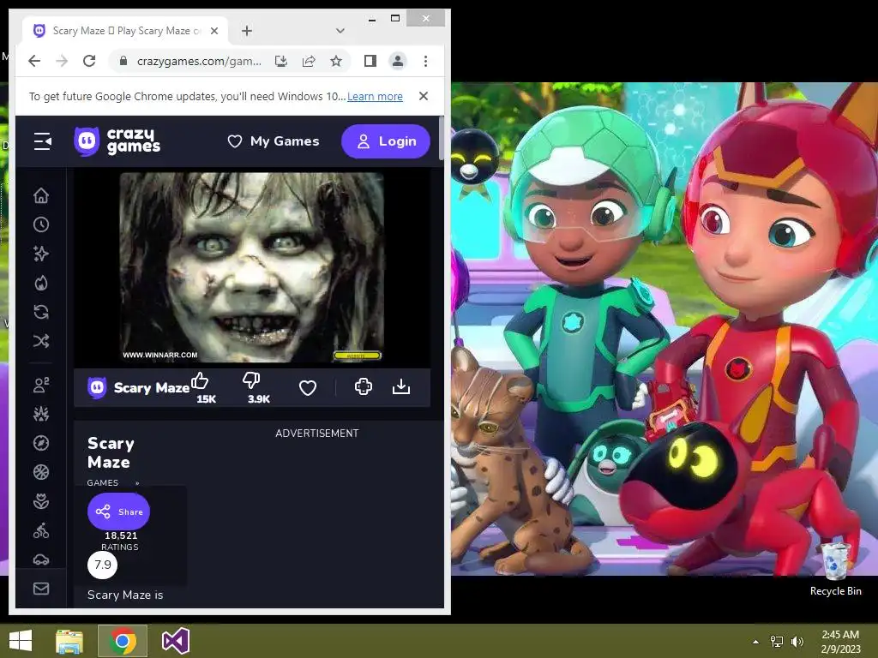The image size is (878, 658).
Task: Open the 2 Player games icon
Action: [x=41, y=385]
